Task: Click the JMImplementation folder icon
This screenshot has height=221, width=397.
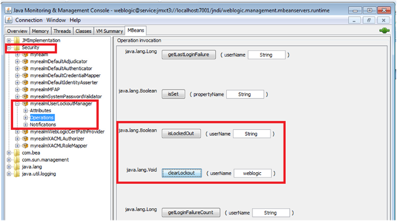Action: pyautogui.click(x=17, y=40)
